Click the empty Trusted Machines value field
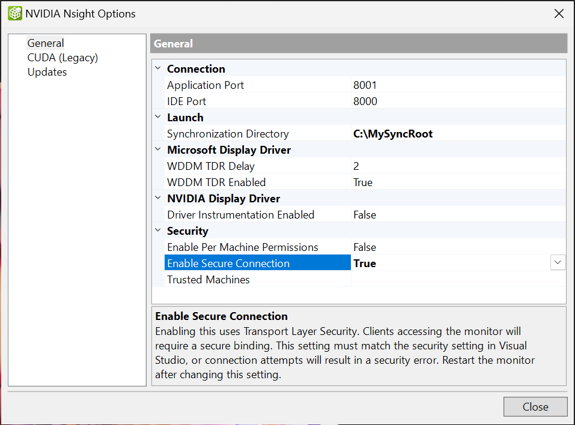Viewport: 575px width, 425px height. [x=458, y=280]
